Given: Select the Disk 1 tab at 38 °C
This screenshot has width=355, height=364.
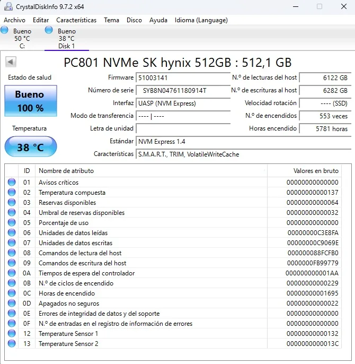Looking at the screenshot, I should click(x=67, y=38).
